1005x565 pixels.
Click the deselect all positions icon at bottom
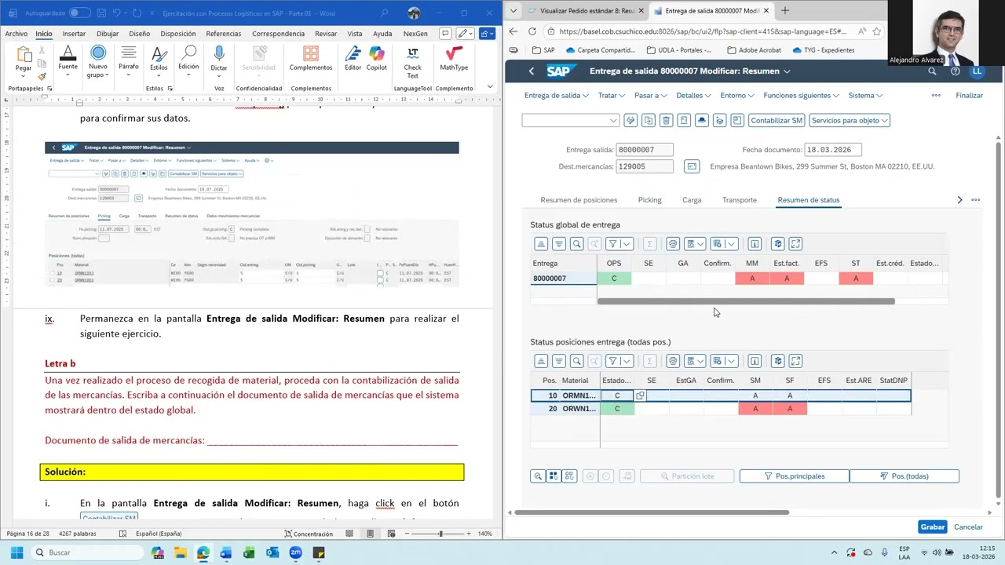569,476
